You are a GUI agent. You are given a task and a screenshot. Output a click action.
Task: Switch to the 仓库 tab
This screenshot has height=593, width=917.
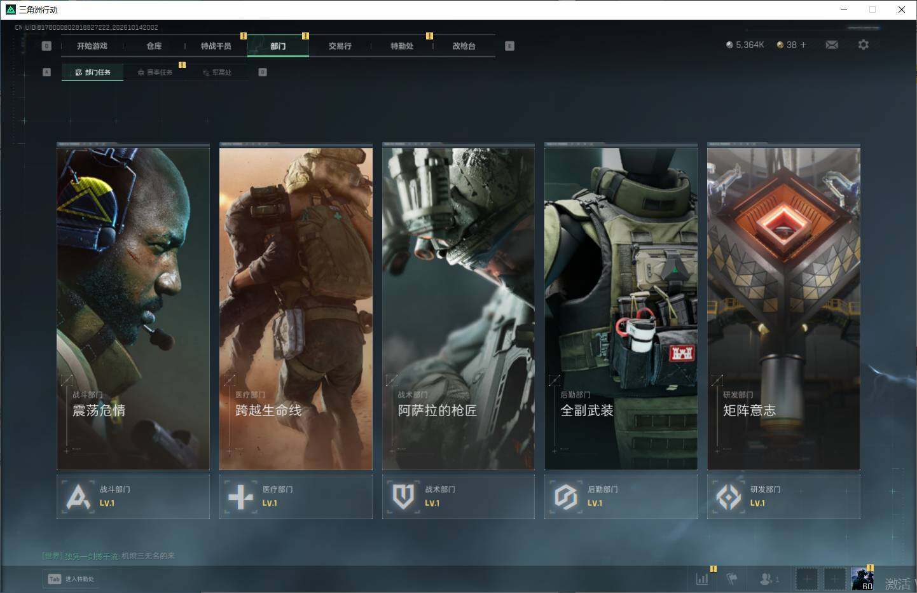[154, 46]
